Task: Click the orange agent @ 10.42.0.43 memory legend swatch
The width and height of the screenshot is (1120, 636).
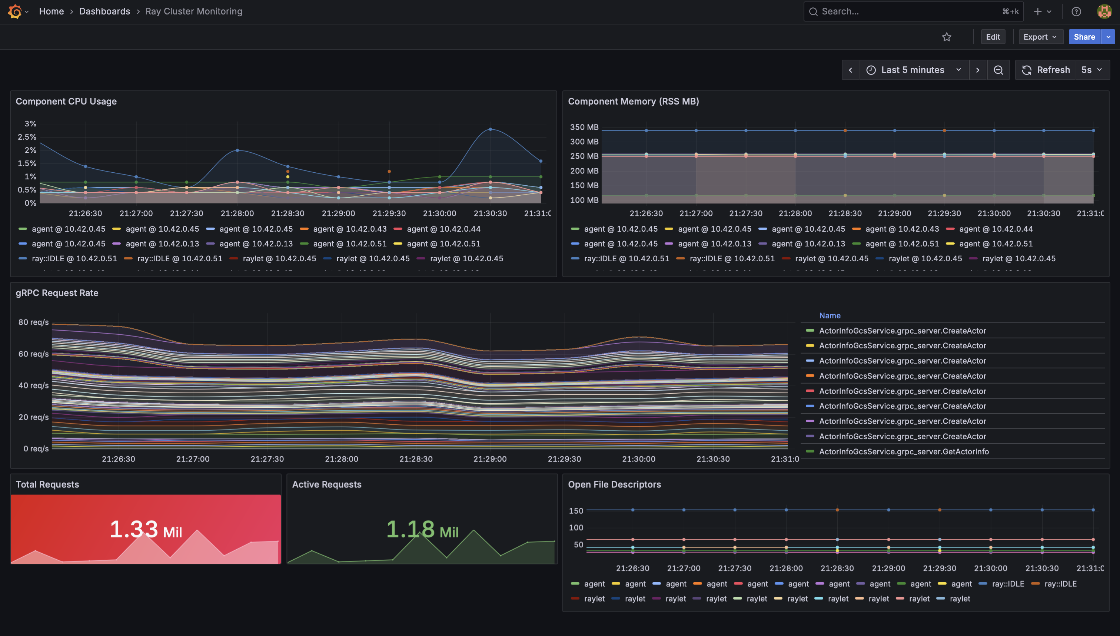Action: pyautogui.click(x=856, y=229)
